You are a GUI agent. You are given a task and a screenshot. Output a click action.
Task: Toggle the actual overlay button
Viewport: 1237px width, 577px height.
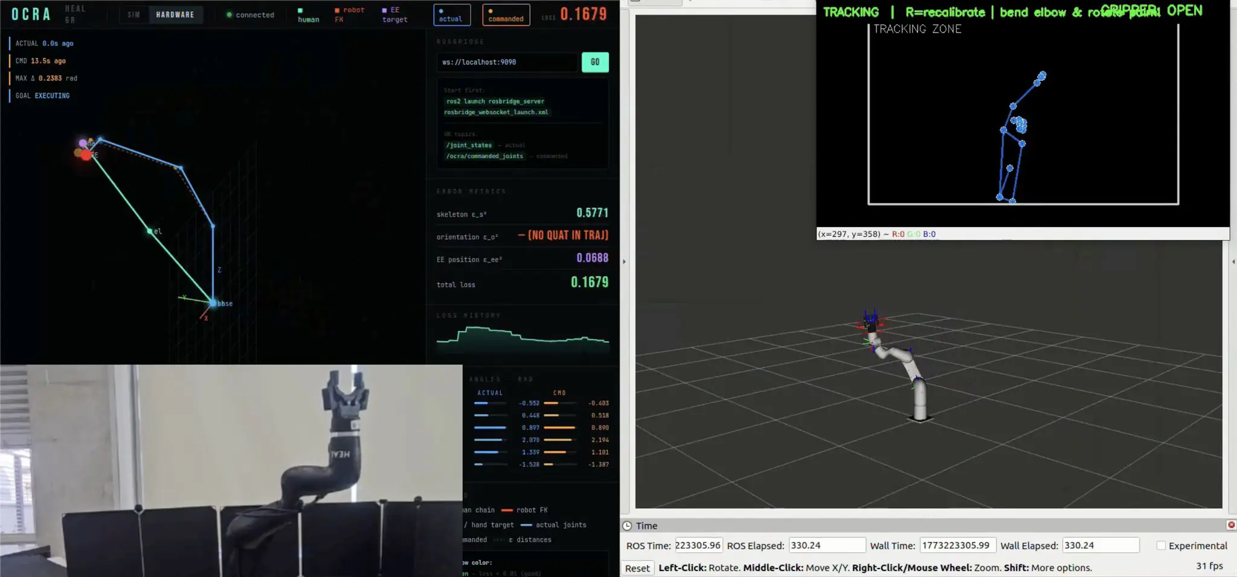[452, 14]
